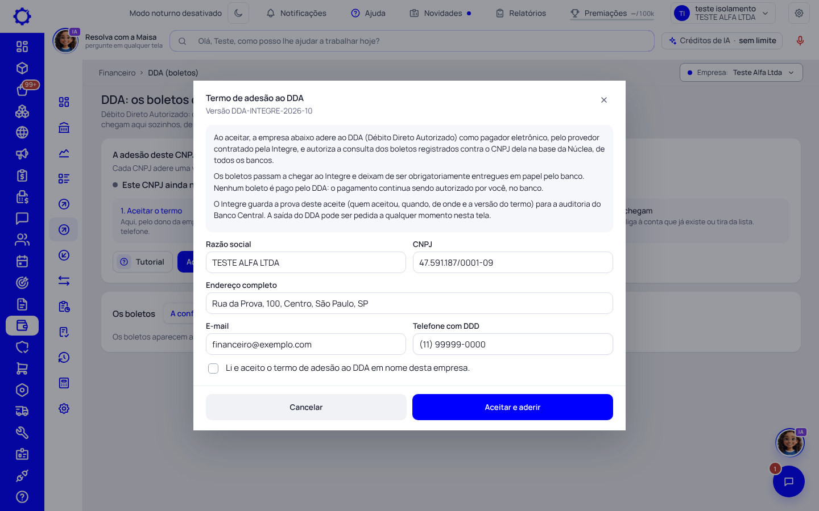Open the Empresa 'Teste Alfa Ltda' dropdown
819x511 pixels.
coord(741,73)
